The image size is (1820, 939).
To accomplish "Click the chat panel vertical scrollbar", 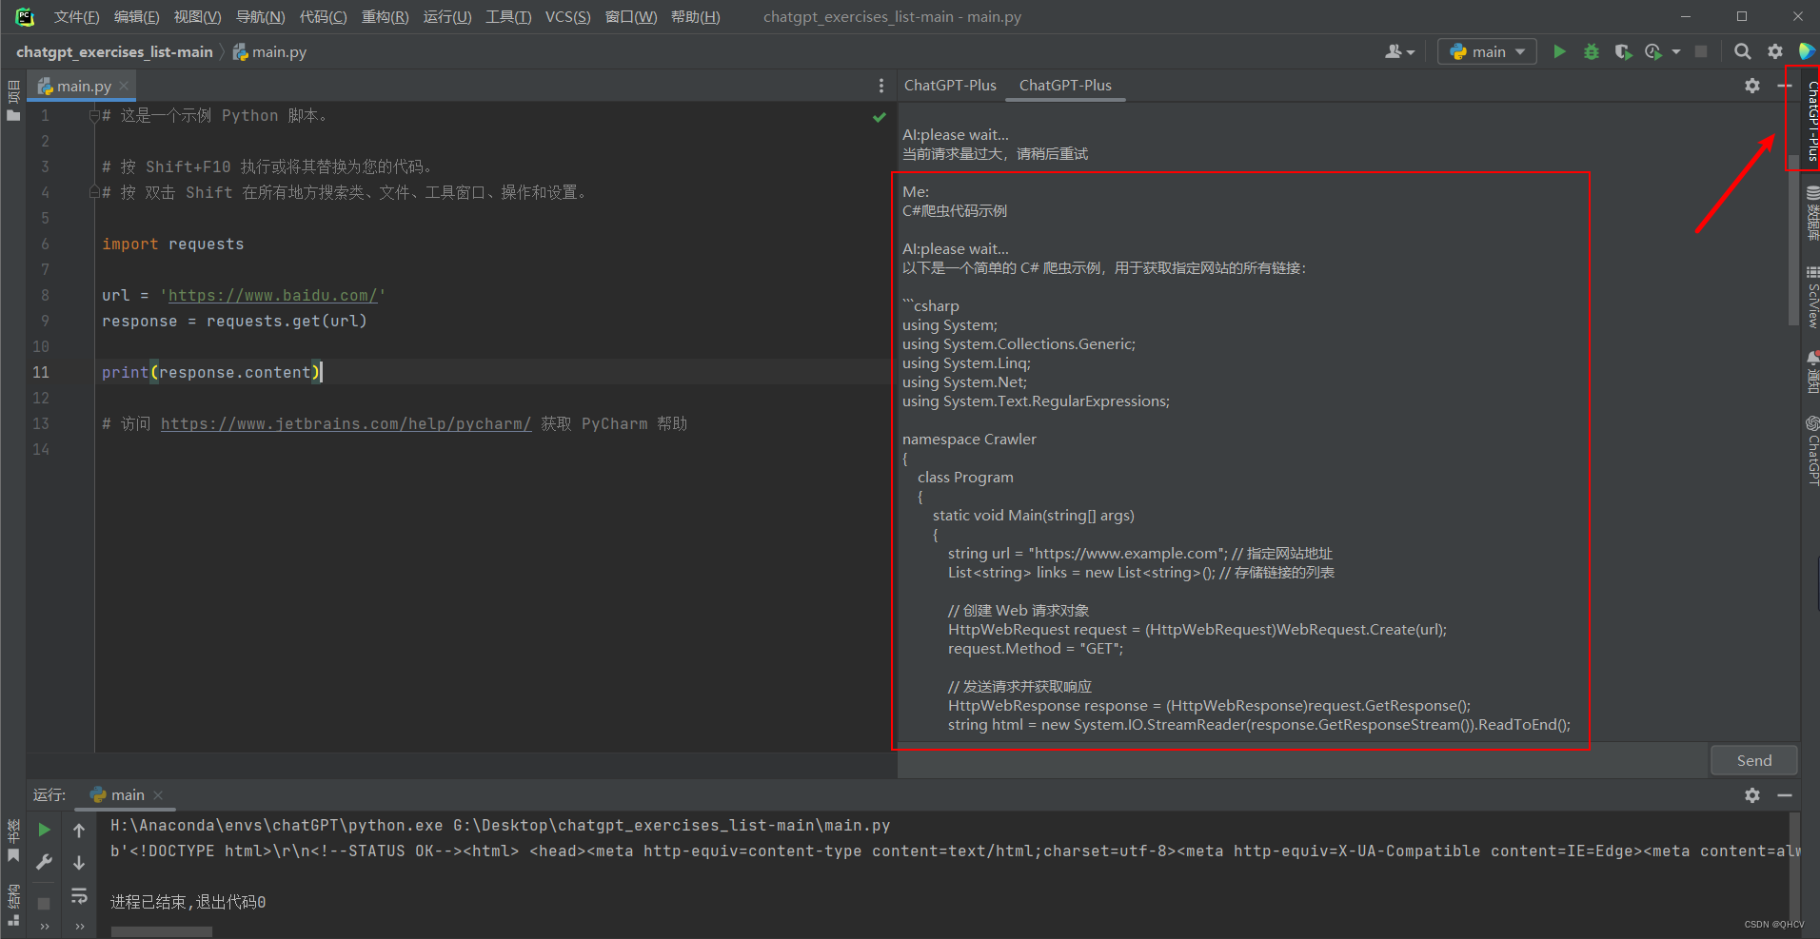I will pos(1793,238).
